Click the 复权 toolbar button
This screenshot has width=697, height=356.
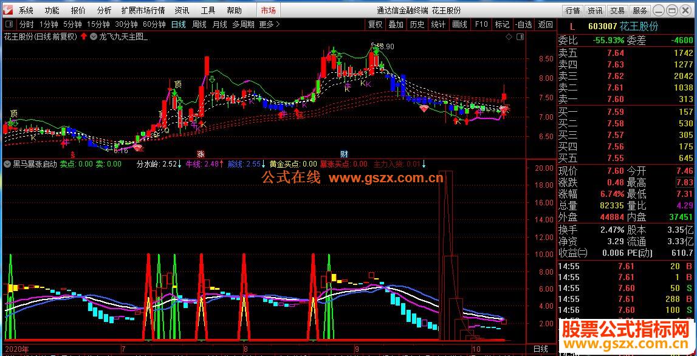pos(375,24)
